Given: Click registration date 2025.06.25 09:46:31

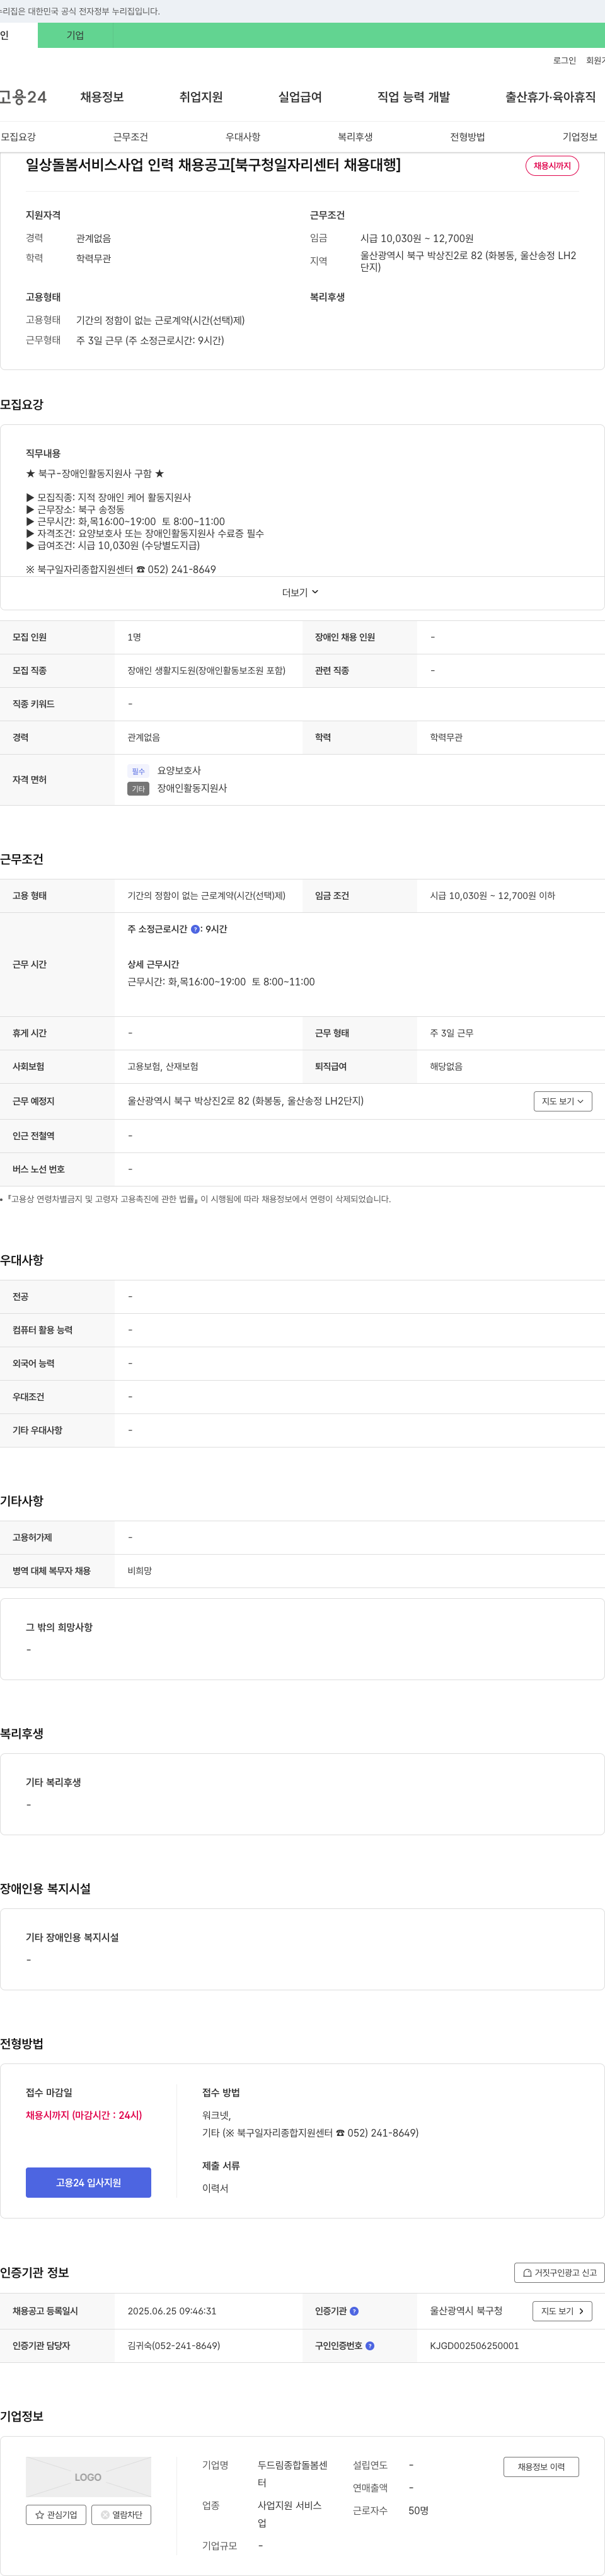Looking at the screenshot, I should 172,2311.
